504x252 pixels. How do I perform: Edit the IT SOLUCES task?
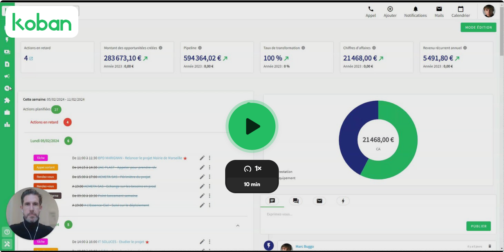[x=202, y=242]
